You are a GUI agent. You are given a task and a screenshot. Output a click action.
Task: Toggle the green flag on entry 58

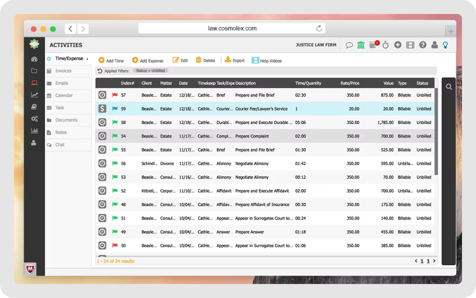(x=114, y=122)
